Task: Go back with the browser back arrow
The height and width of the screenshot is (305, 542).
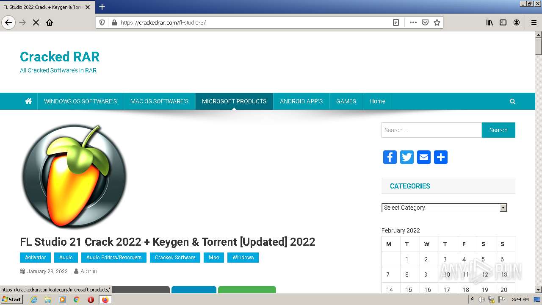Action: (x=8, y=22)
